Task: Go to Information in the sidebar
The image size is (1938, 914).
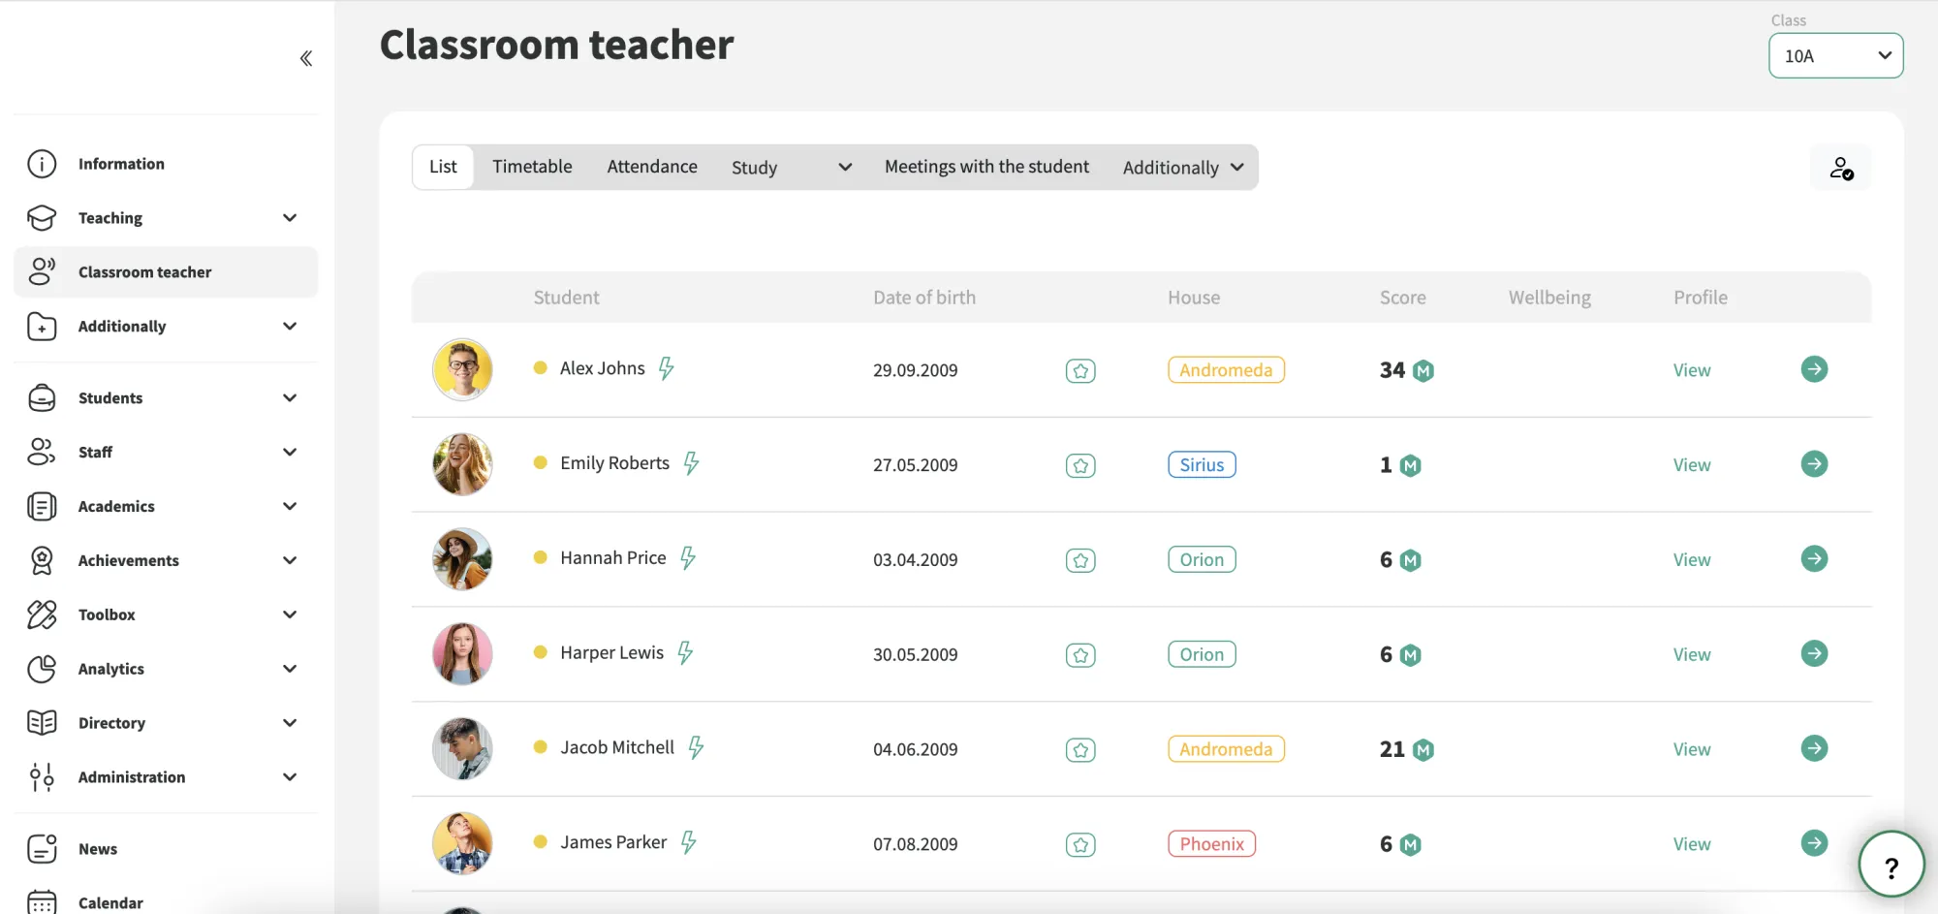Action: 165,164
